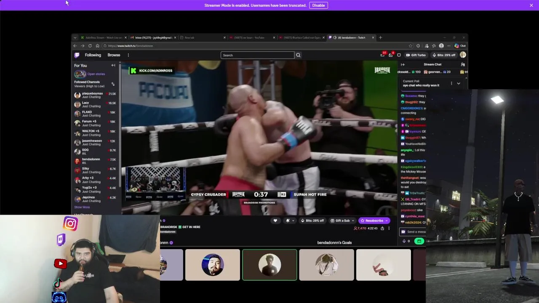Open FLAKO channel in sidebar
Viewport: 539px width, 303px height.
pyautogui.click(x=95, y=114)
